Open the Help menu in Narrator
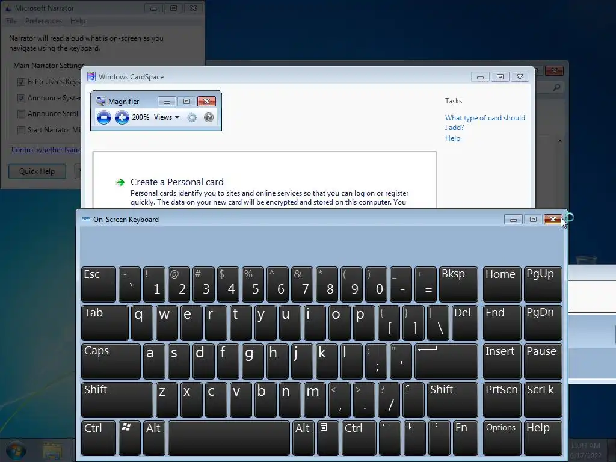The width and height of the screenshot is (616, 462). click(78, 21)
